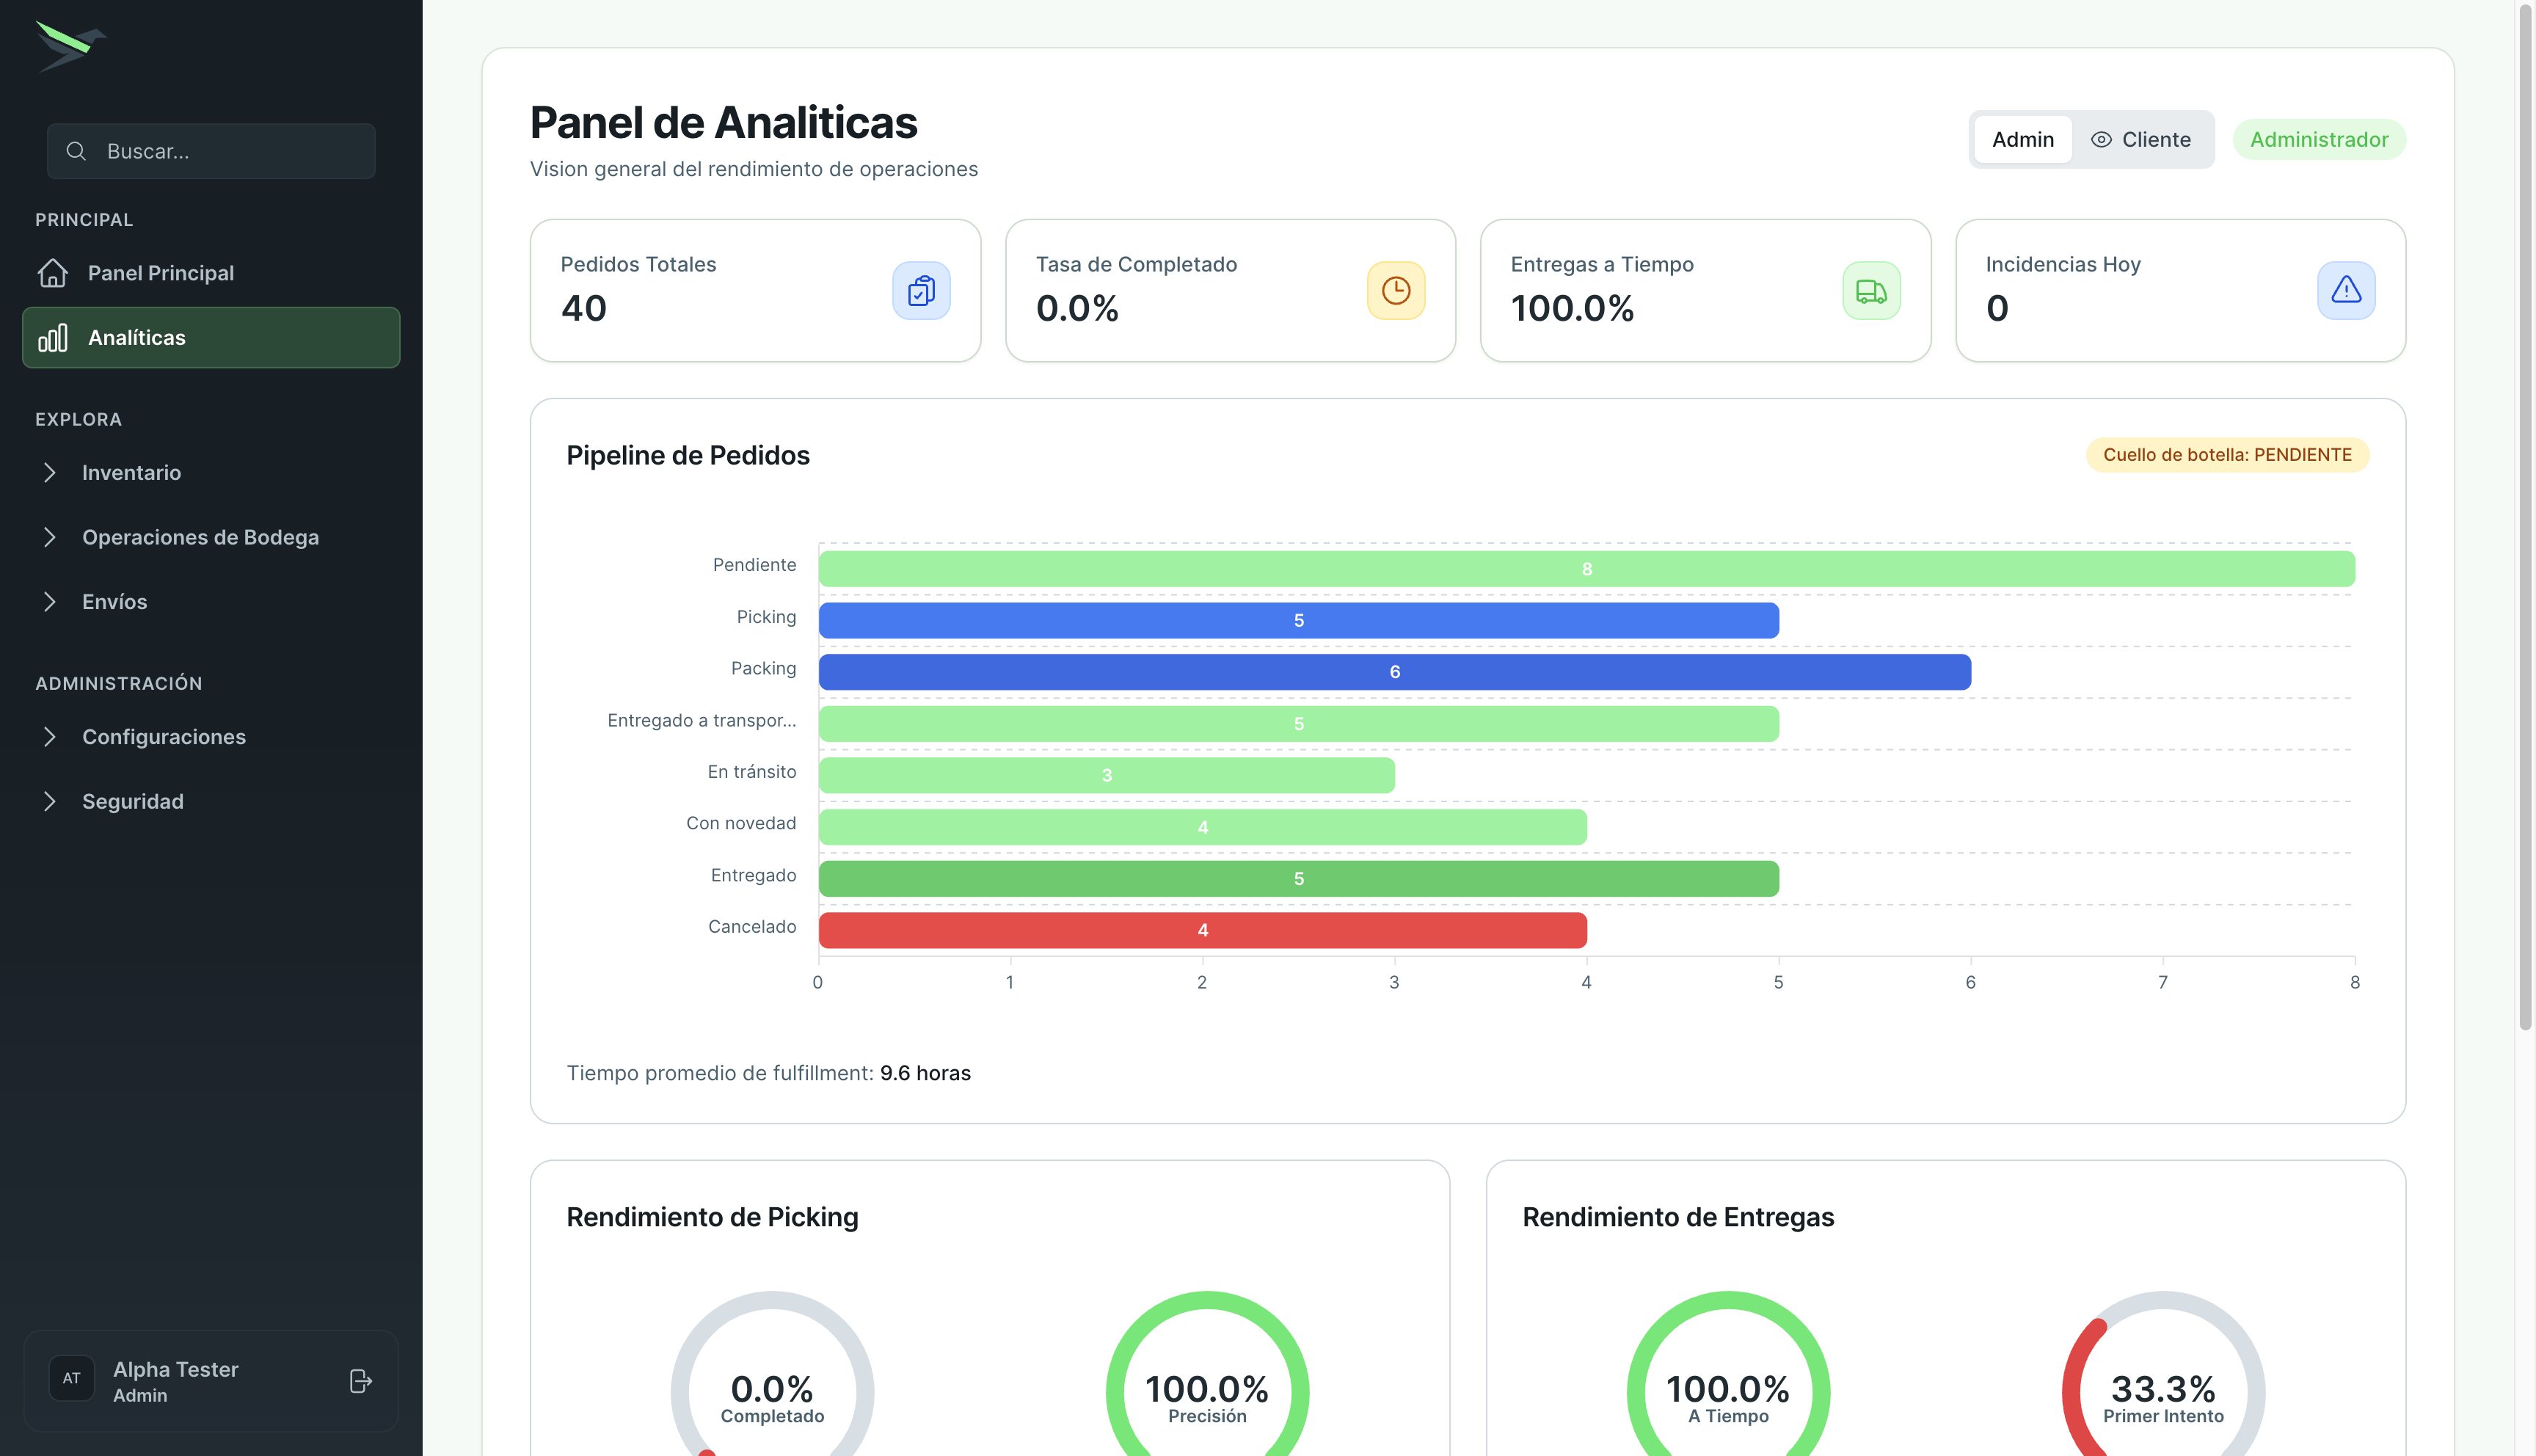Click the Administrador role badge
This screenshot has height=1456, width=2536.
2319,140
